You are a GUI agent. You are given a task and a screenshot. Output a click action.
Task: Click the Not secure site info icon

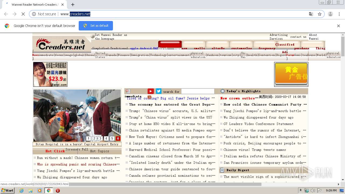34,14
